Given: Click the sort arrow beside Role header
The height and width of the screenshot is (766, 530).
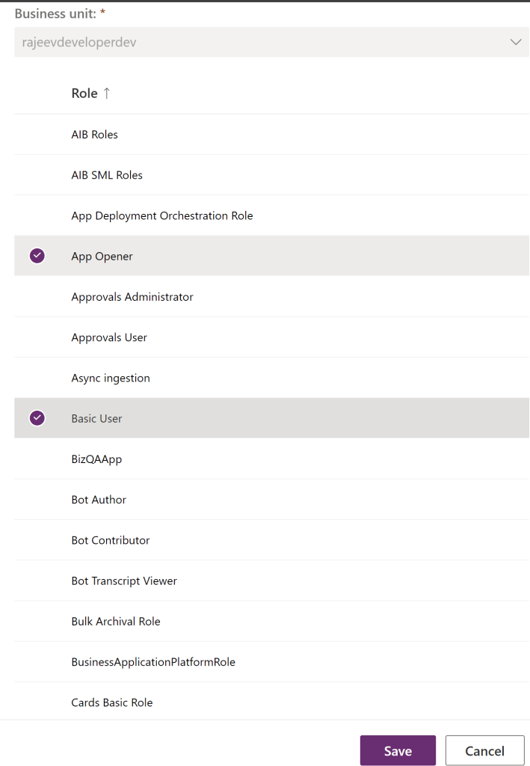Looking at the screenshot, I should 107,94.
